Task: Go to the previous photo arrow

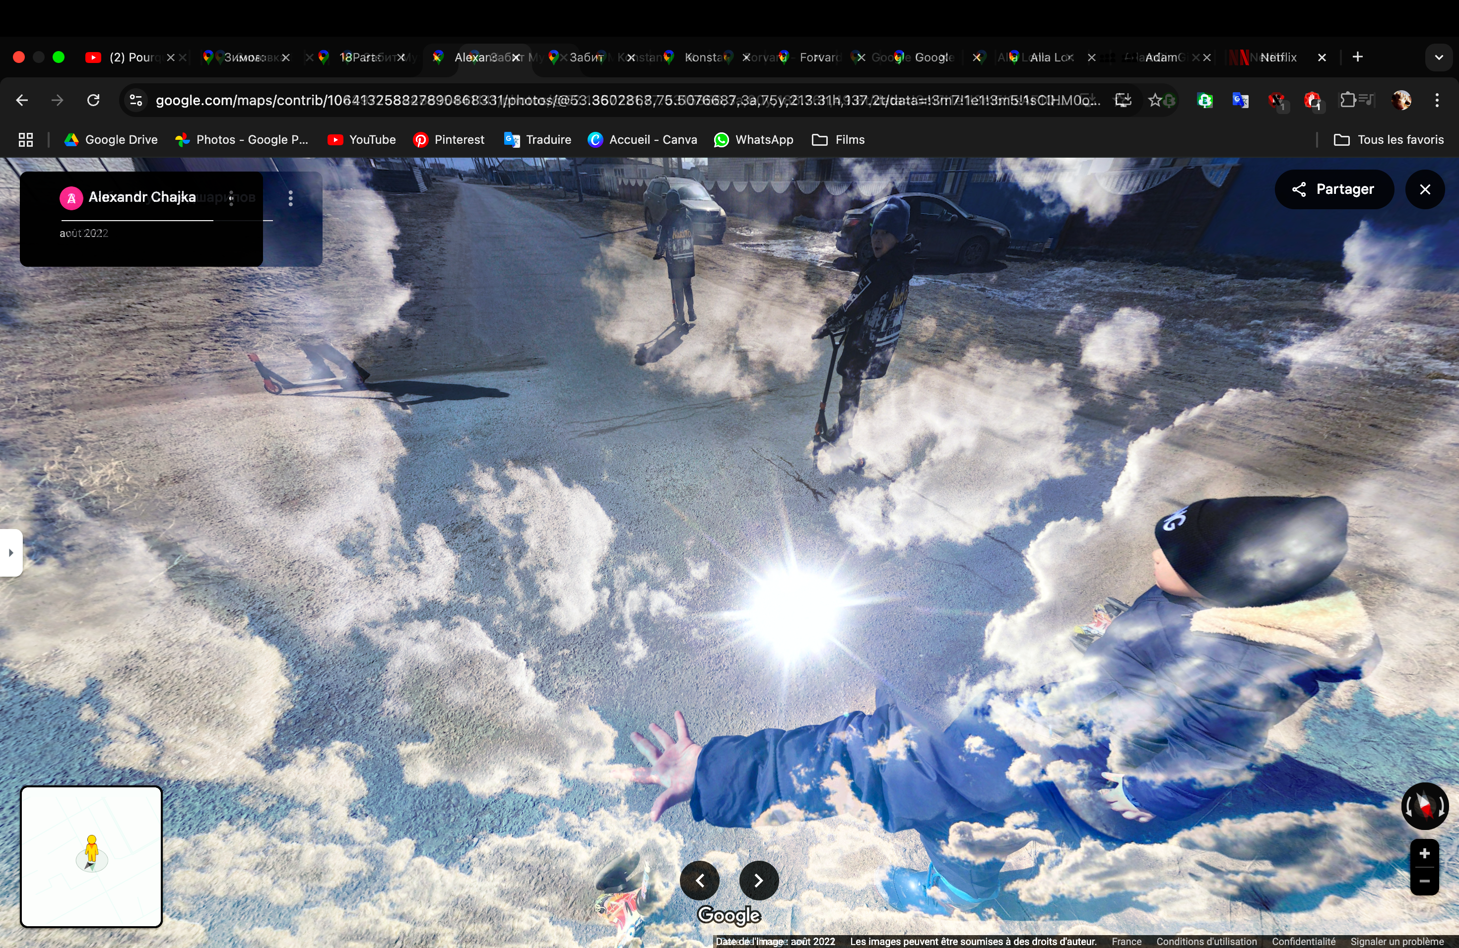Action: pos(699,880)
